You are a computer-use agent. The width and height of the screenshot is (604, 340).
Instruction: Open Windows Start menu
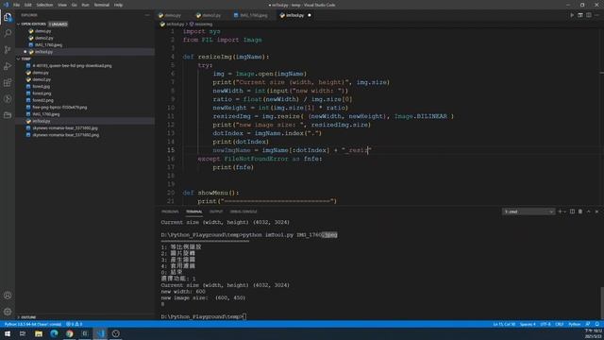coord(8,333)
